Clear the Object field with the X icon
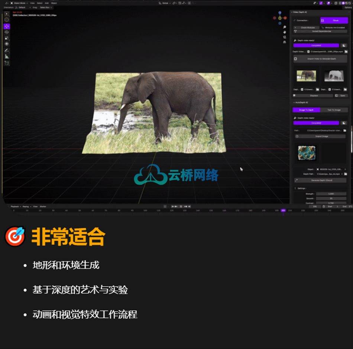Viewport: 353px width, 349px height. tap(345, 169)
